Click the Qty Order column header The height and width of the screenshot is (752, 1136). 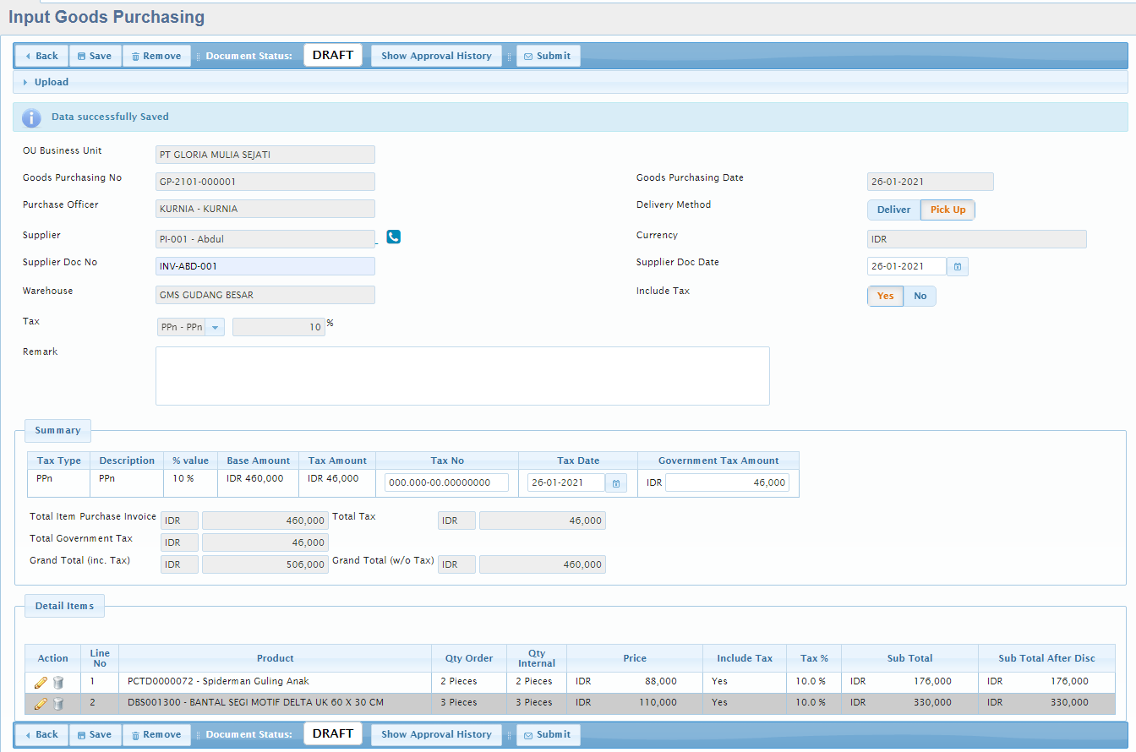point(469,658)
